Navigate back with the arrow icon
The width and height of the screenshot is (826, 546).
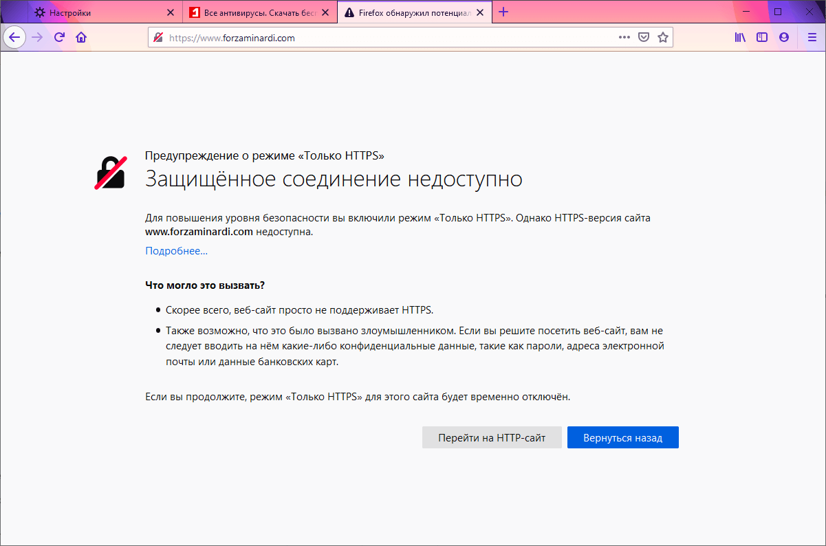[14, 37]
